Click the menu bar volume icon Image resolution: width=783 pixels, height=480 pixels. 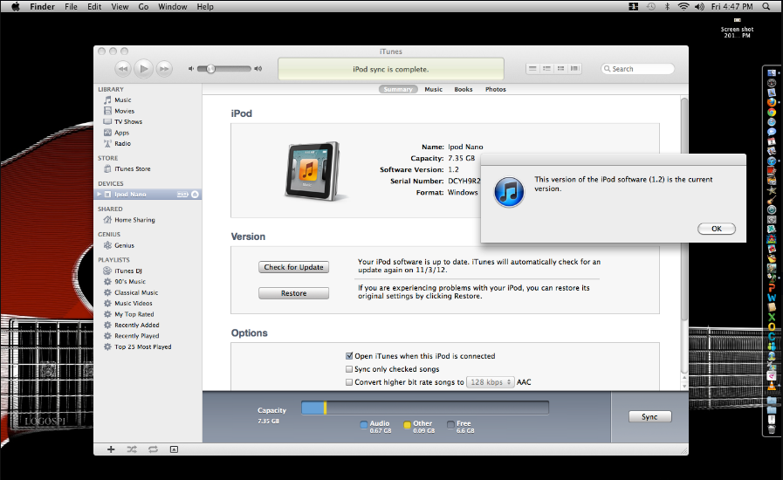[699, 6]
